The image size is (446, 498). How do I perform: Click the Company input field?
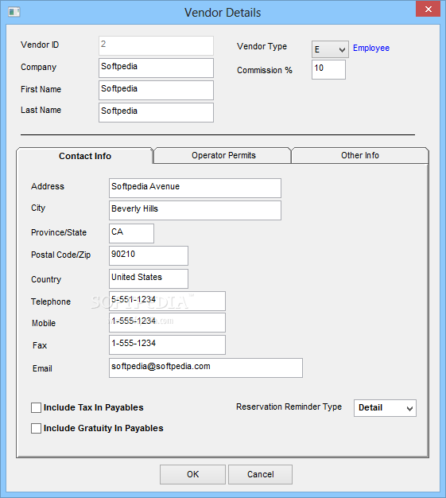(x=156, y=68)
